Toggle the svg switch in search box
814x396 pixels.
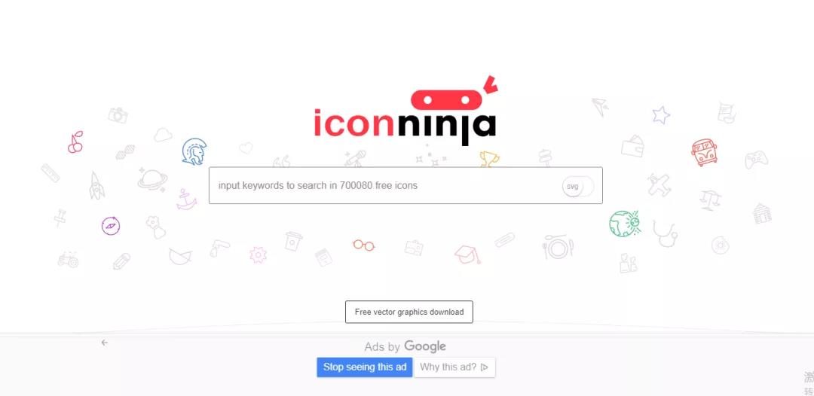(x=578, y=186)
